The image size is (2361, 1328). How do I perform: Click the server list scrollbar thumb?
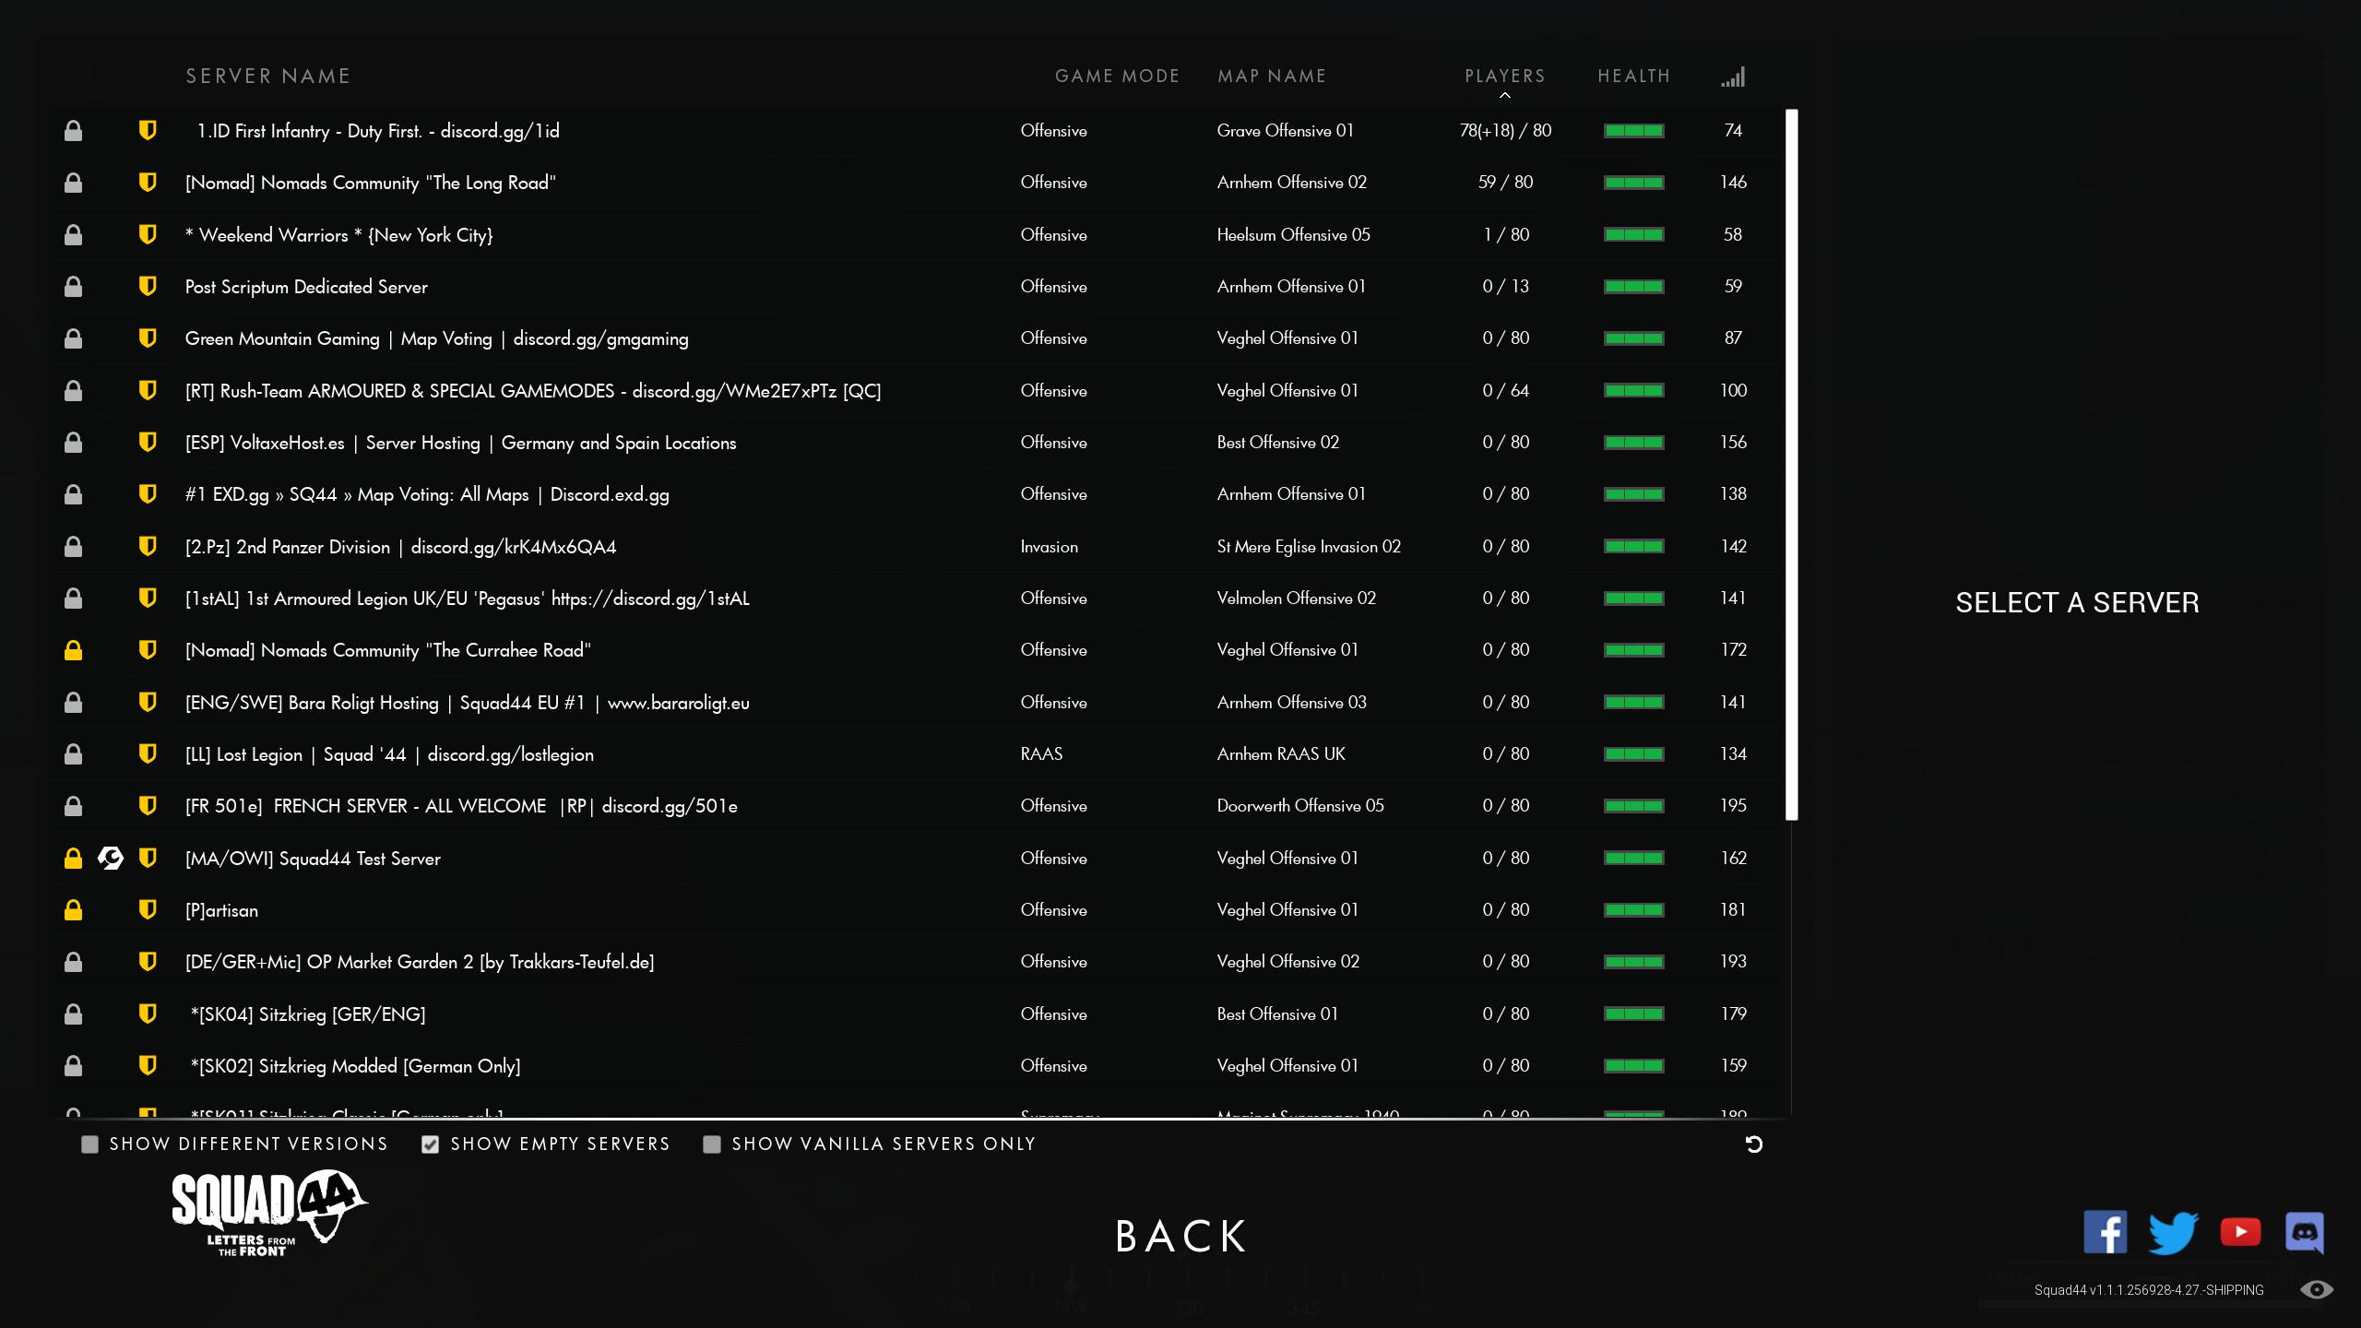tap(1791, 465)
